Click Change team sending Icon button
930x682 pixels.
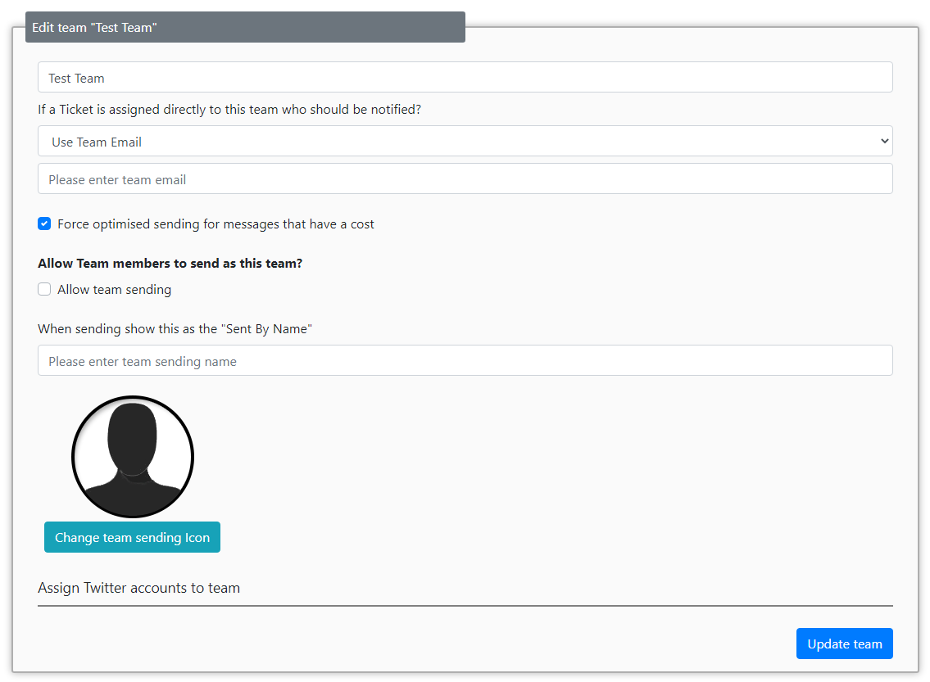coord(132,537)
